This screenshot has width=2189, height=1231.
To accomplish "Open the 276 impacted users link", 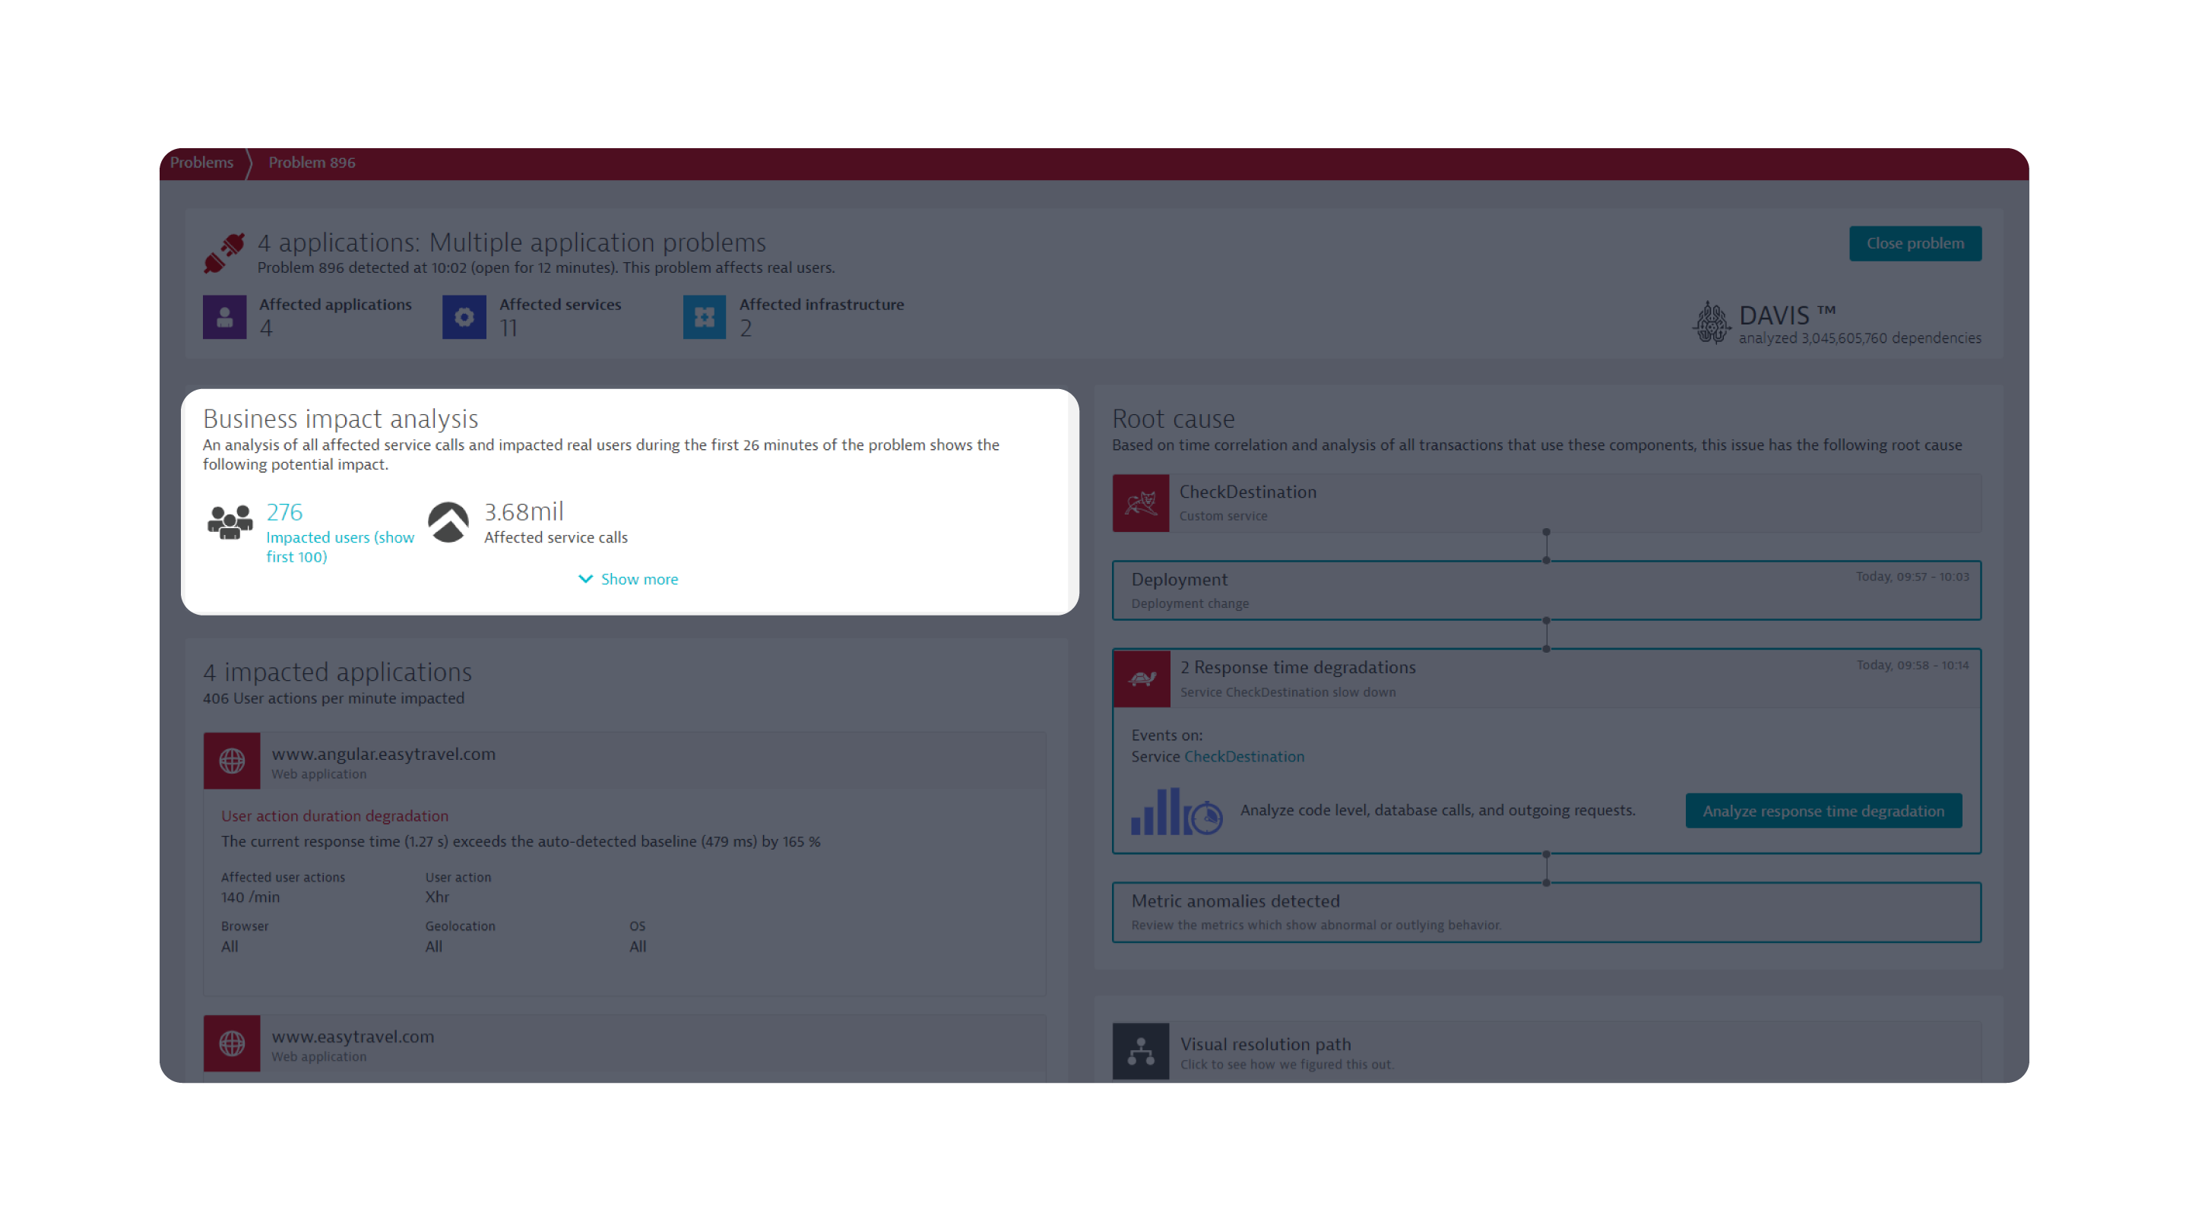I will tap(284, 511).
